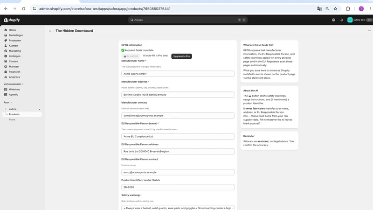Click The Hidden Snowboard page title
Screen dimensions: 373x210
click(x=74, y=31)
